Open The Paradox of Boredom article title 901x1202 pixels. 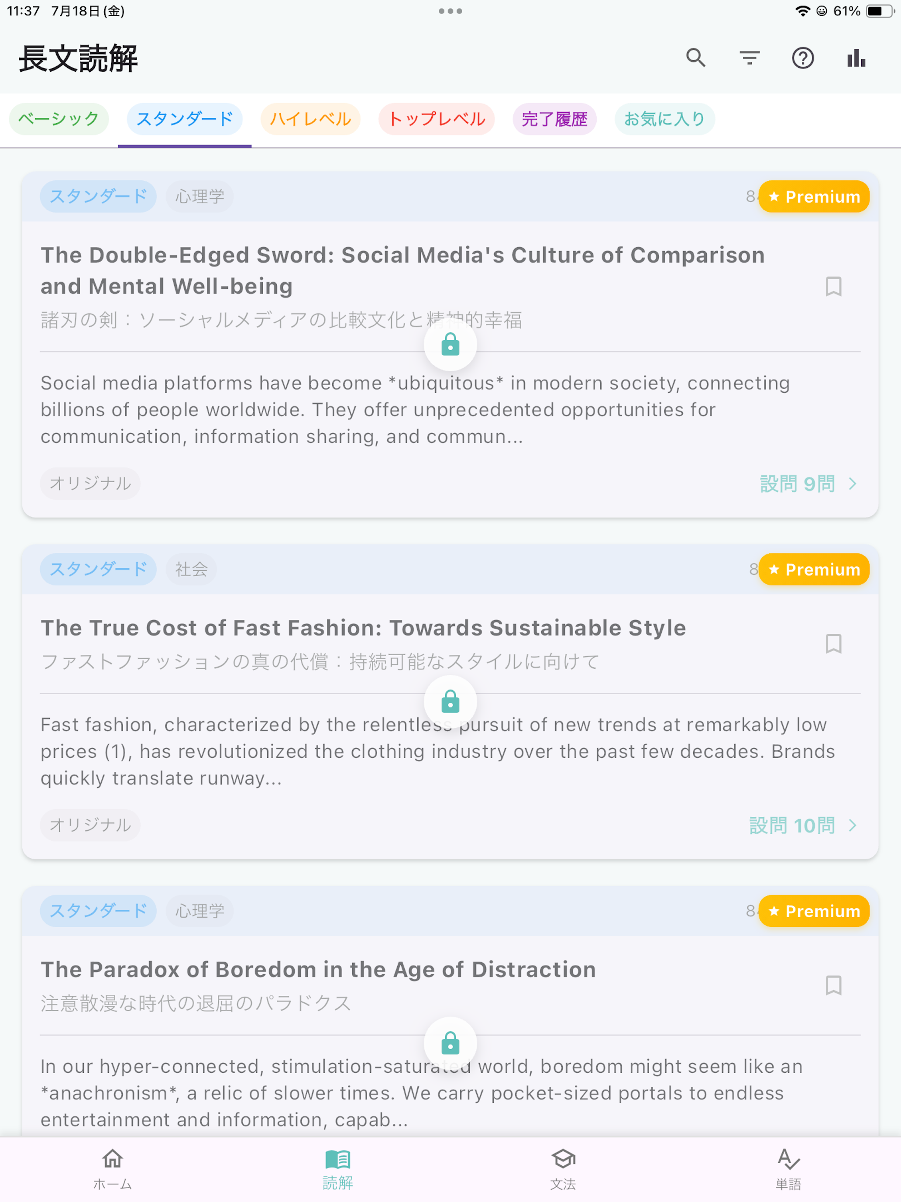pos(318,970)
